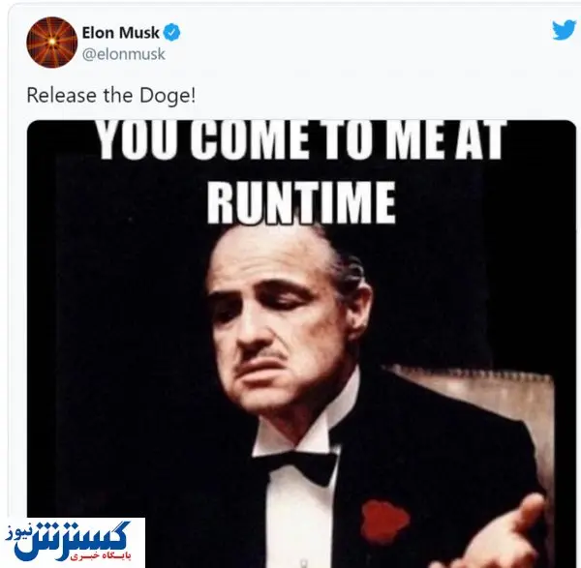Click the red Persian subtitle under logo
Screen dimensions: 581x568
[101, 556]
